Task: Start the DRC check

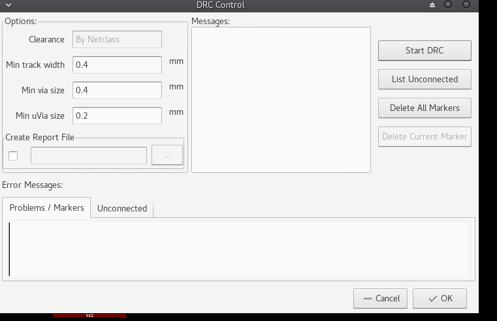Action: click(425, 51)
